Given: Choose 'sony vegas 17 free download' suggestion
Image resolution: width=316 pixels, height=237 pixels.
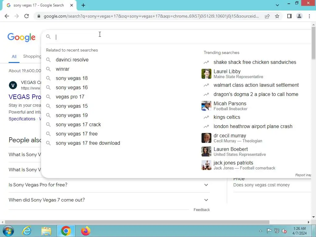Looking at the screenshot, I should coord(88,143).
